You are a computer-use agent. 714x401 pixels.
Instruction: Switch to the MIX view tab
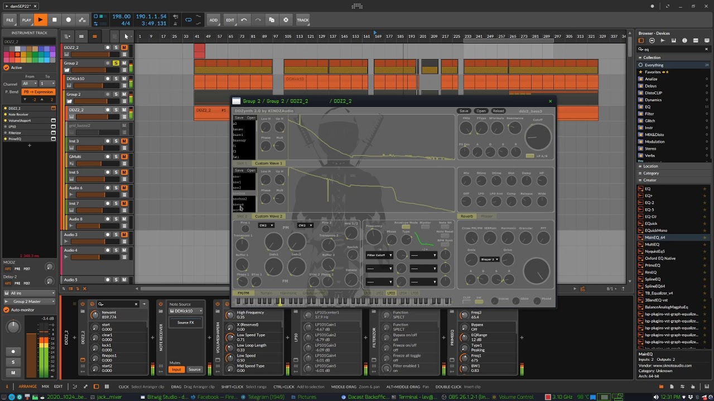pyautogui.click(x=45, y=387)
